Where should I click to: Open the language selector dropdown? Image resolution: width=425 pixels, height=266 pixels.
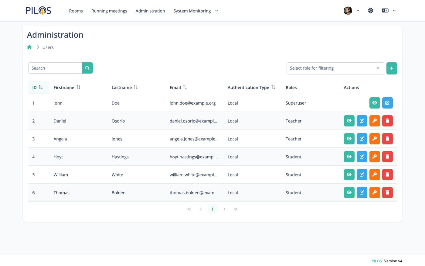(x=389, y=11)
